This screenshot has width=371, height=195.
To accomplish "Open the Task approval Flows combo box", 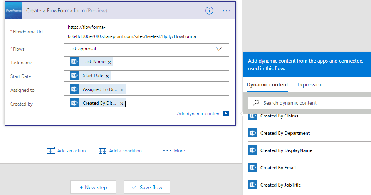I will (x=146, y=49).
